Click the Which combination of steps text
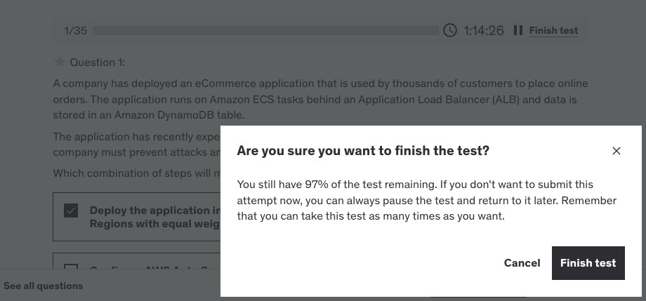 tap(137, 173)
